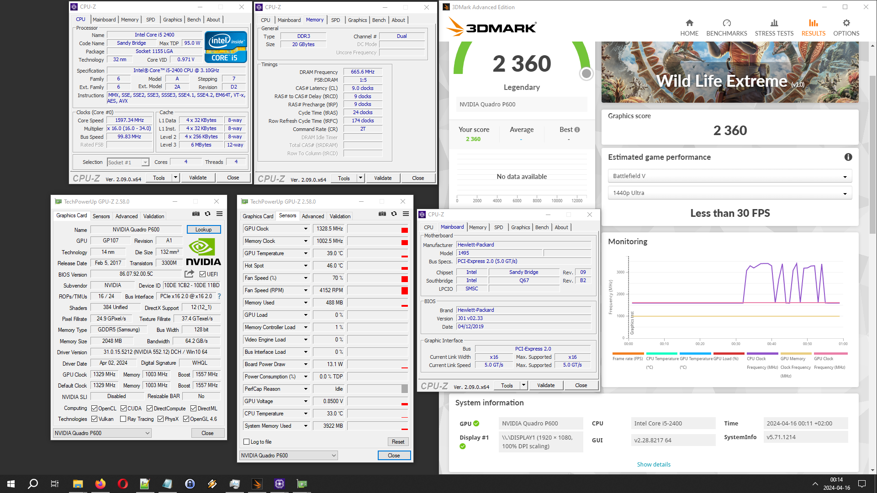877x493 pixels.
Task: Click Close button in GPU-Z Sensors window
Action: (394, 456)
